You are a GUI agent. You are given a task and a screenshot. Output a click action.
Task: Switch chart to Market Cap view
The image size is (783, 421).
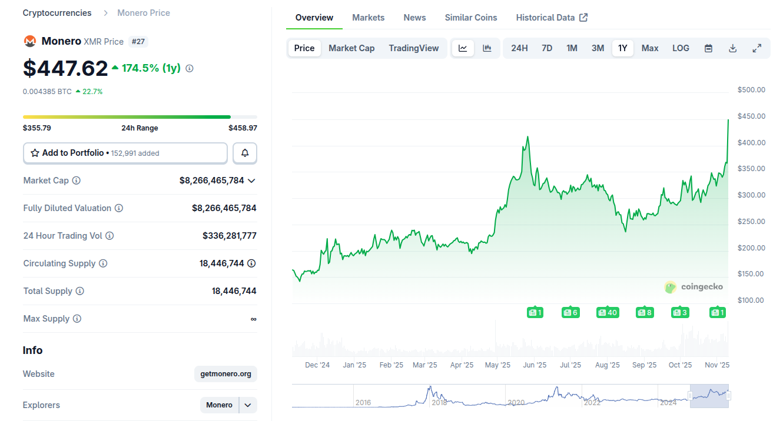[351, 48]
